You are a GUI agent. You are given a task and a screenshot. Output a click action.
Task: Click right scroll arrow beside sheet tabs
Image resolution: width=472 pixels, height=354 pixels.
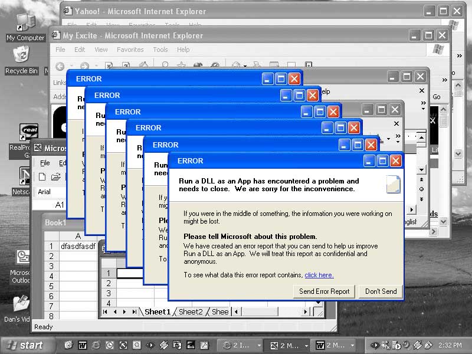click(306, 312)
